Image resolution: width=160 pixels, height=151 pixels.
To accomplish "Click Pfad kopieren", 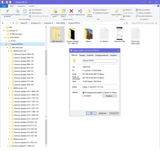I will (x=36, y=13).
